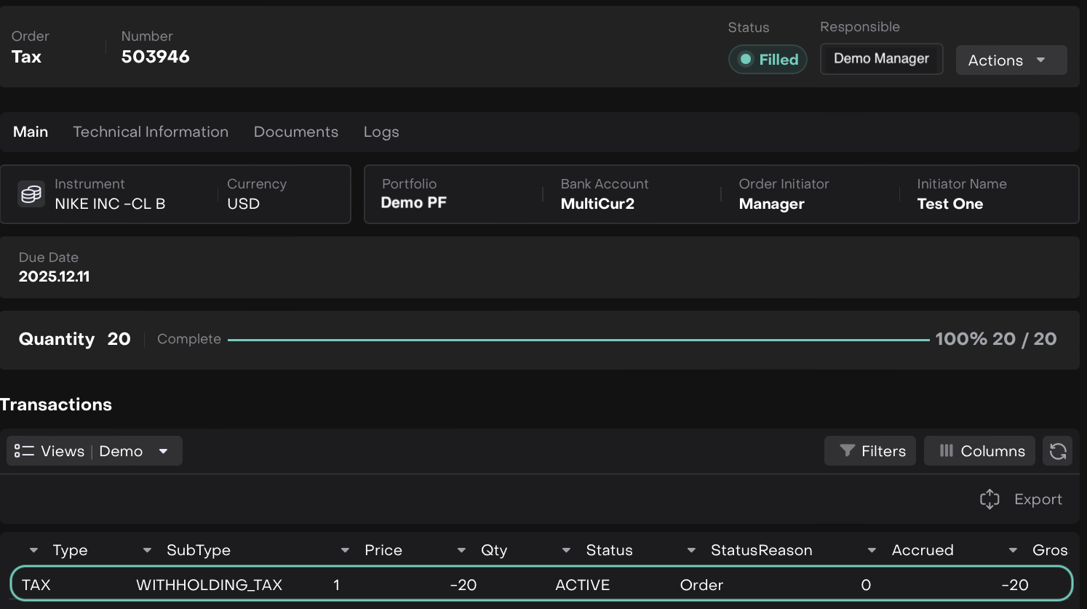Click the instrument coins stack icon
The height and width of the screenshot is (609, 1087).
31,194
